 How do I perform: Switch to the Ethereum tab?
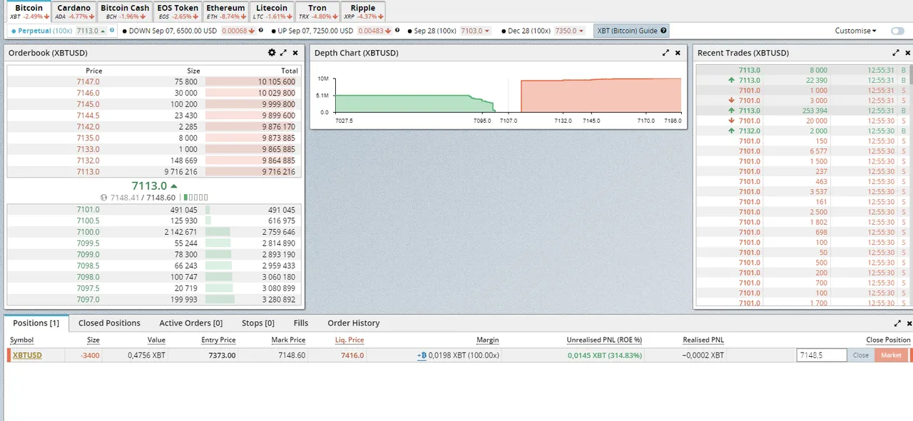click(x=225, y=11)
